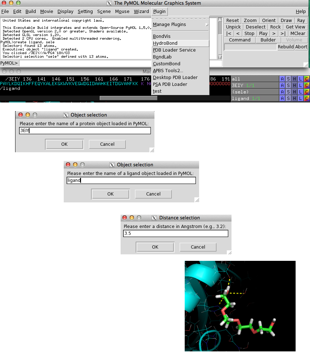Open Show menu for ligand object
This screenshot has height=355, width=310.
(x=288, y=98)
